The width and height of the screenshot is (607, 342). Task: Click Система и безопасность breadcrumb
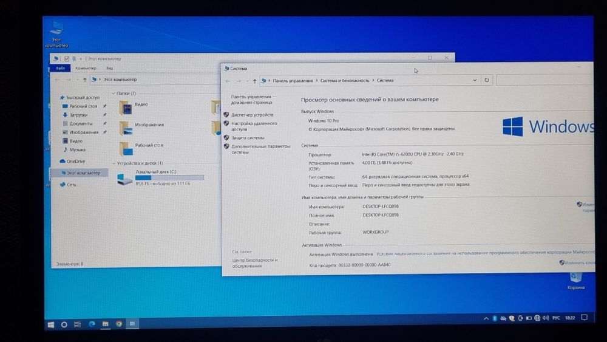pyautogui.click(x=345, y=81)
